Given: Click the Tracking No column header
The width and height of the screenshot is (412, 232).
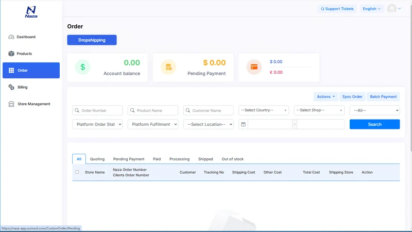Looking at the screenshot, I should [x=214, y=172].
